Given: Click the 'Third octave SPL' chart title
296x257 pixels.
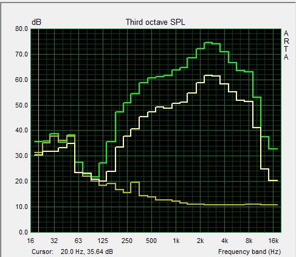Looking at the screenshot, I should (156, 22).
